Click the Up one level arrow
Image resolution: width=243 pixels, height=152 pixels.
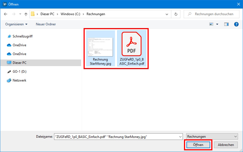pos(26,14)
